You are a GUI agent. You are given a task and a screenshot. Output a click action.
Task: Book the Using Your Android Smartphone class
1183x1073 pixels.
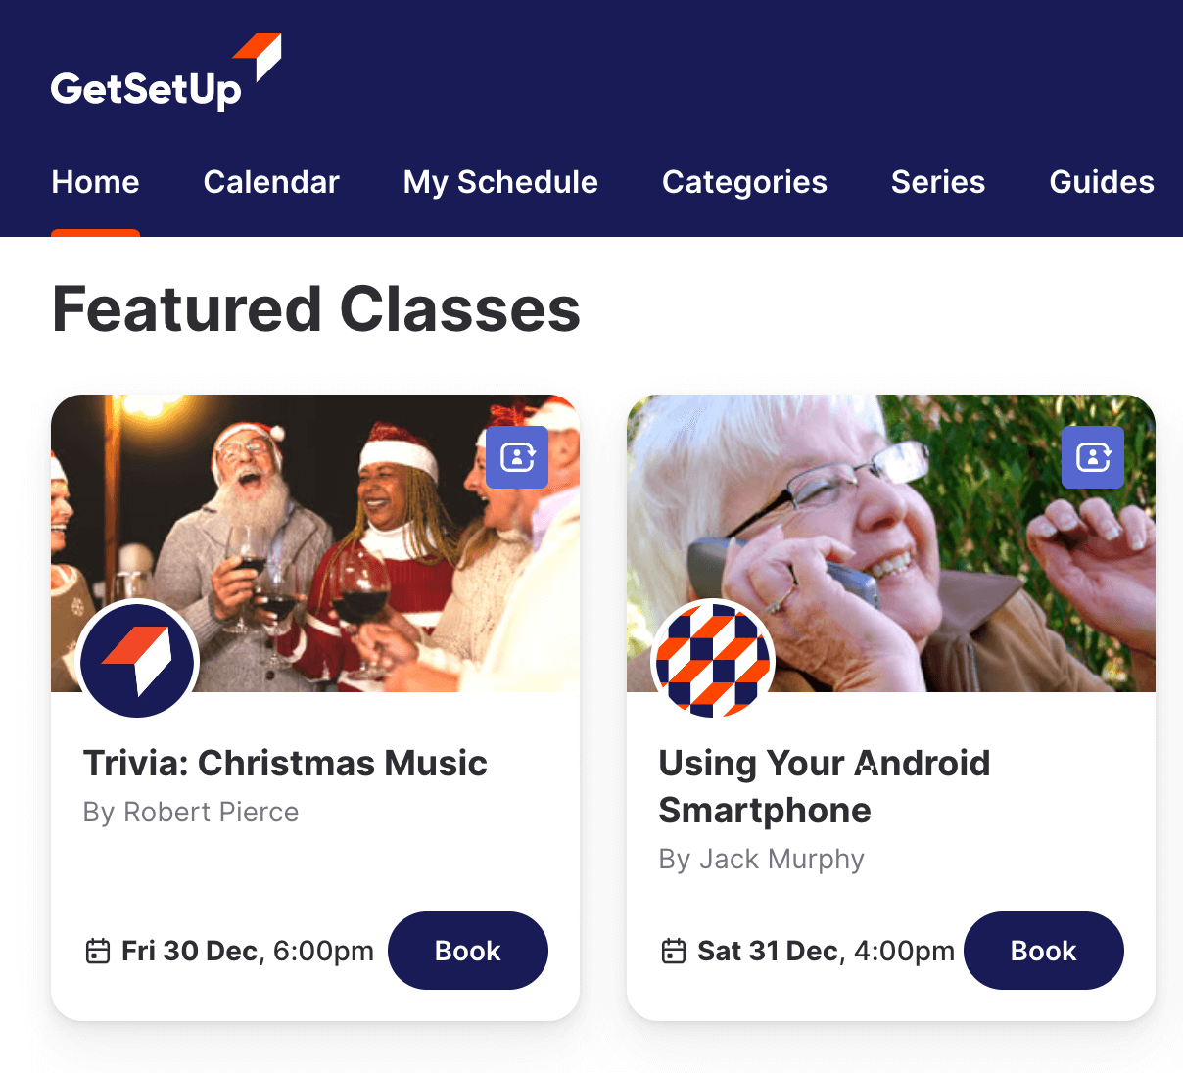(x=1043, y=950)
